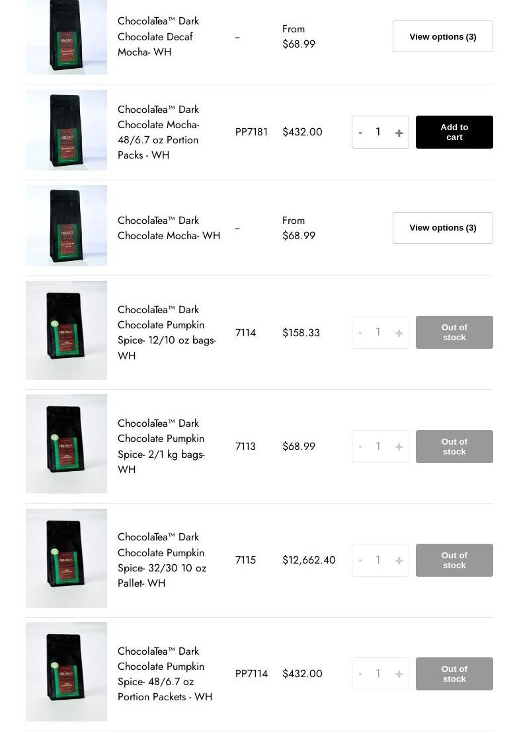Increase quantity for Mocha 48/6.7 oz Portion Packs
Screen dimensions: 519x734
[399, 133]
